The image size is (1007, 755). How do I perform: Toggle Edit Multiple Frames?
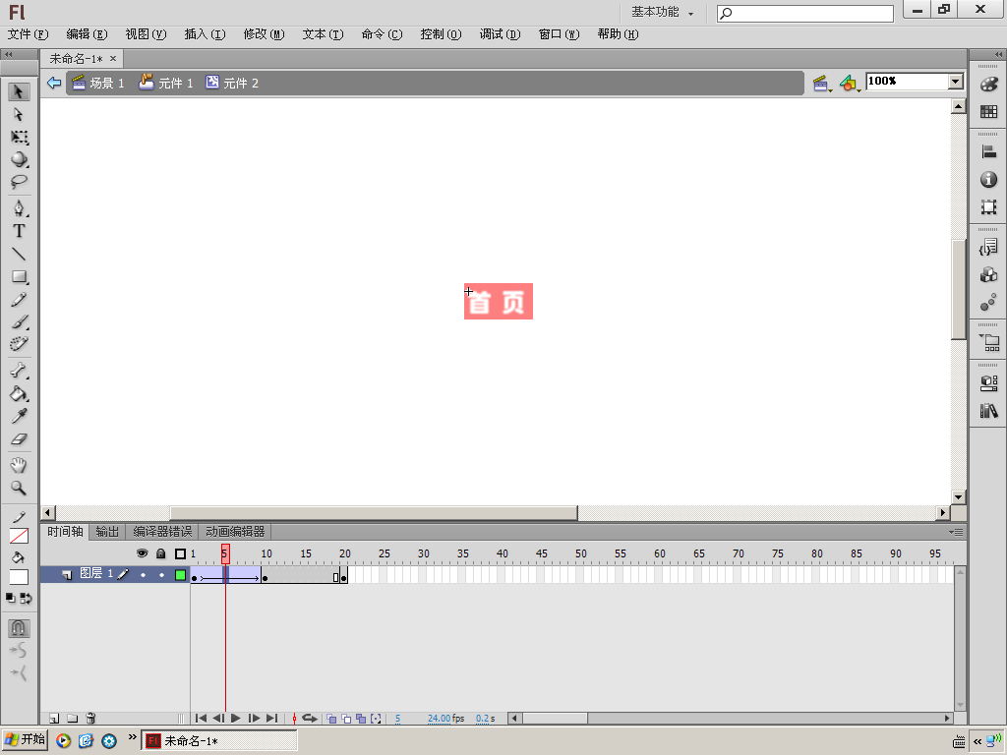click(361, 719)
